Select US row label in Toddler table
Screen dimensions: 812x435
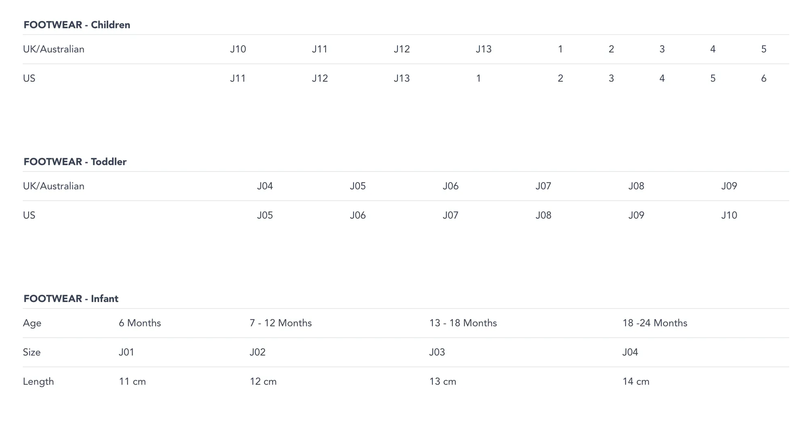pyautogui.click(x=29, y=215)
